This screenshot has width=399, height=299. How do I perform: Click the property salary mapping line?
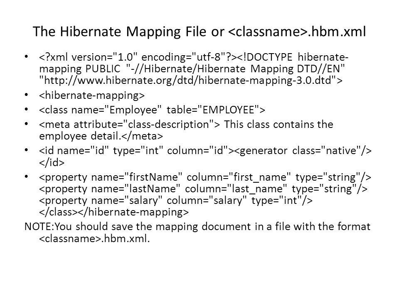click(x=176, y=201)
